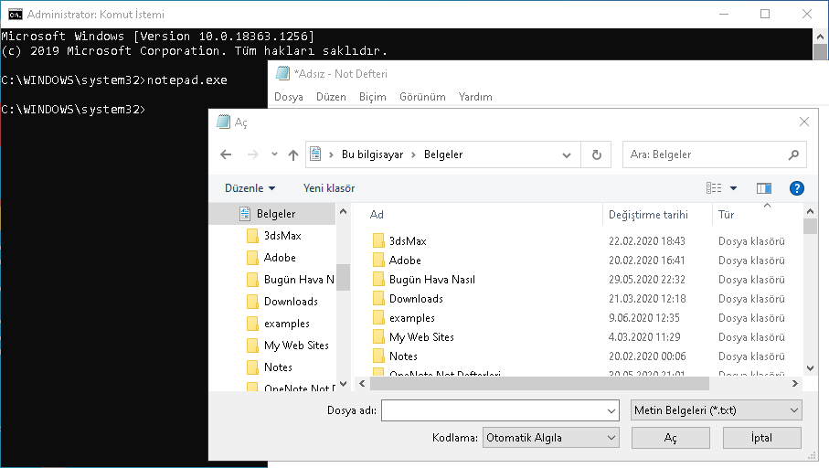Select Downloads in the navigation tree

coord(291,302)
